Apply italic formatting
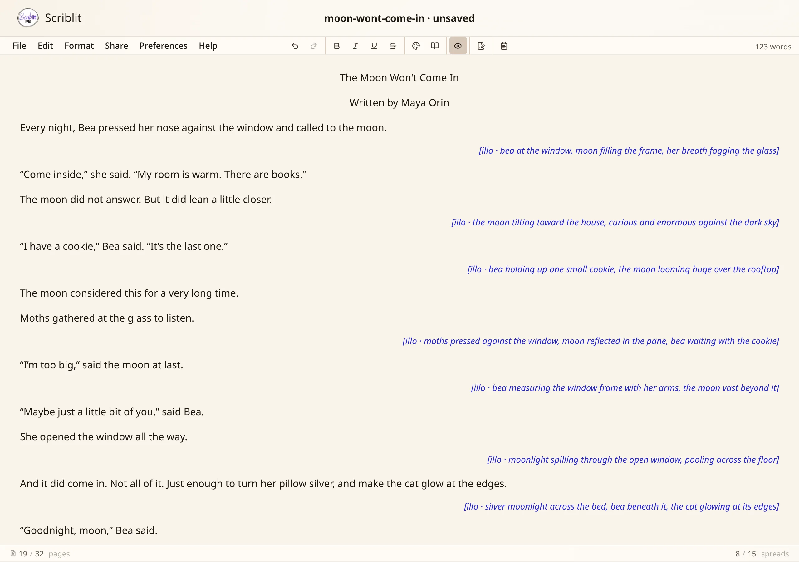 pyautogui.click(x=355, y=46)
